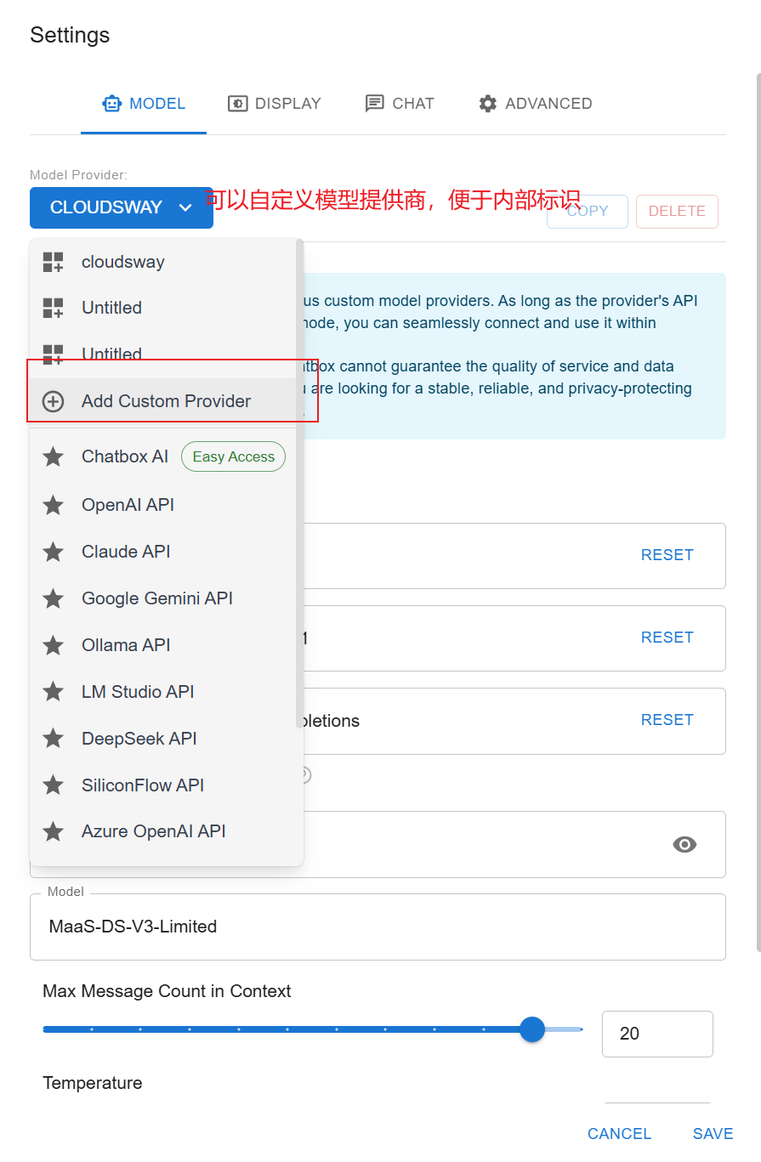Click the plus icon for Add Custom Provider
The width and height of the screenshot is (761, 1162).
[x=54, y=401]
